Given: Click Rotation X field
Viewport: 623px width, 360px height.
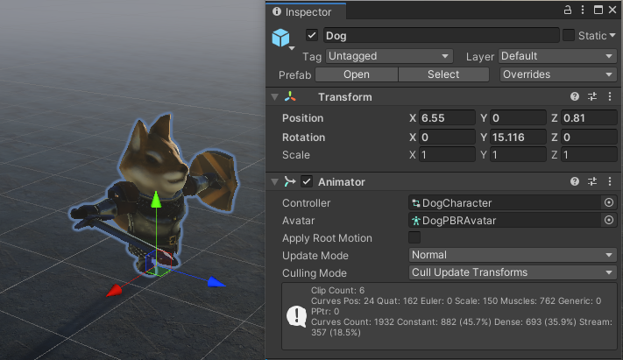Looking at the screenshot, I should point(447,138).
